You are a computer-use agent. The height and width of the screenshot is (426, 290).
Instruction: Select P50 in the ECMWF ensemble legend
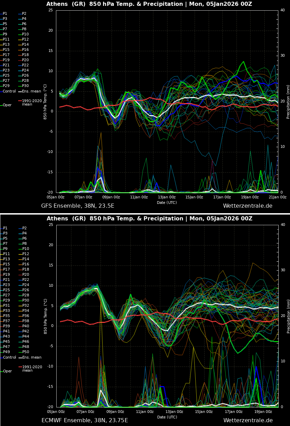point(25,352)
